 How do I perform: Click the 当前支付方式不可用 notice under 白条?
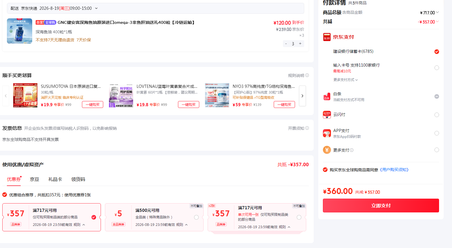click(x=349, y=100)
